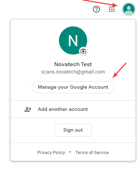Click the Novatech Test account name

(x=73, y=64)
